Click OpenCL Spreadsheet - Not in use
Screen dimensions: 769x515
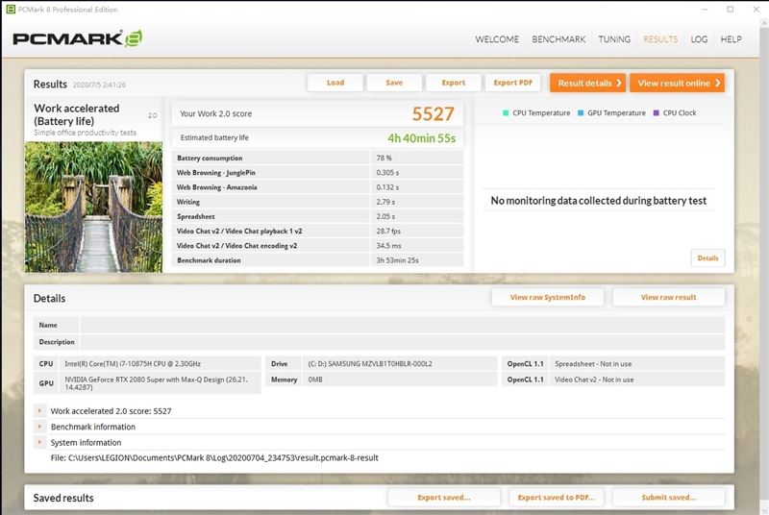pyautogui.click(x=593, y=363)
